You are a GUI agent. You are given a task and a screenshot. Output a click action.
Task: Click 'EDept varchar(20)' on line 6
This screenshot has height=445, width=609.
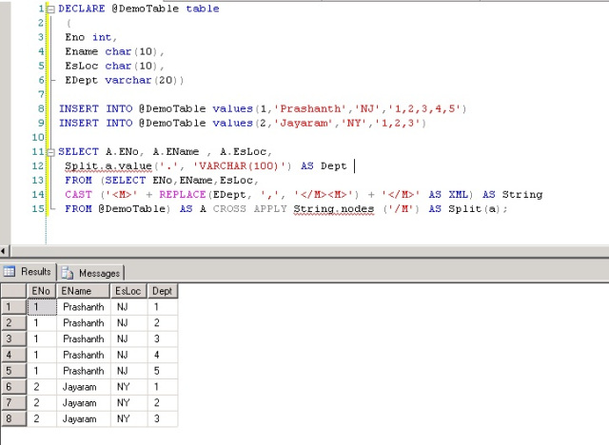(x=125, y=80)
